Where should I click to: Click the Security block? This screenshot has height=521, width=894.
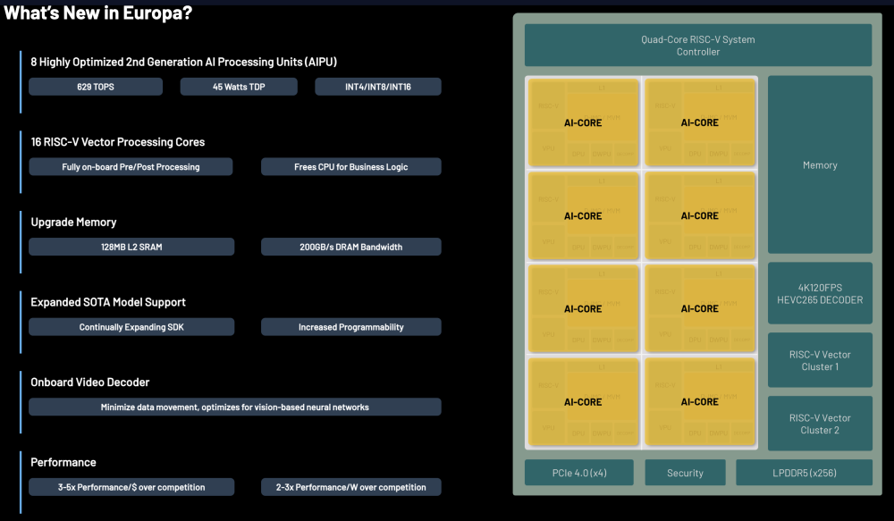(686, 473)
